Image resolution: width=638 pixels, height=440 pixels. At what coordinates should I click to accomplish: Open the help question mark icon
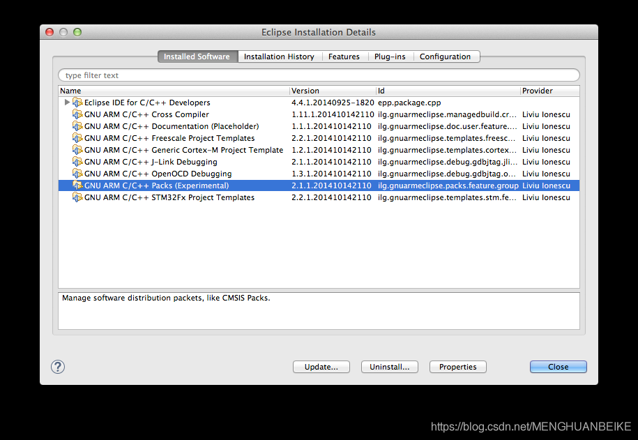pos(58,367)
